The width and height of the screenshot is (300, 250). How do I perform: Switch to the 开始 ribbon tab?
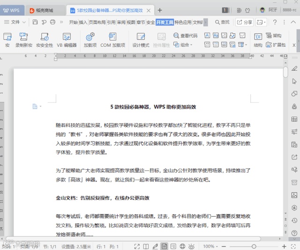click(x=73, y=22)
